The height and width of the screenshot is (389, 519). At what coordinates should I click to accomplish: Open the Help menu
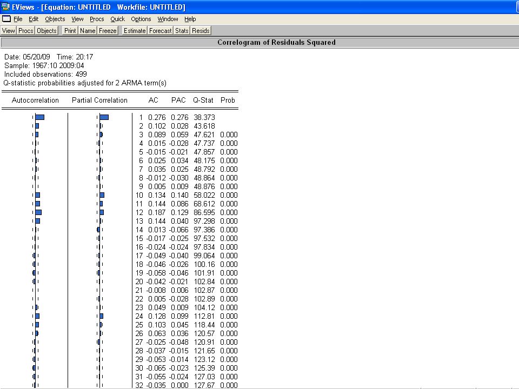[190, 19]
